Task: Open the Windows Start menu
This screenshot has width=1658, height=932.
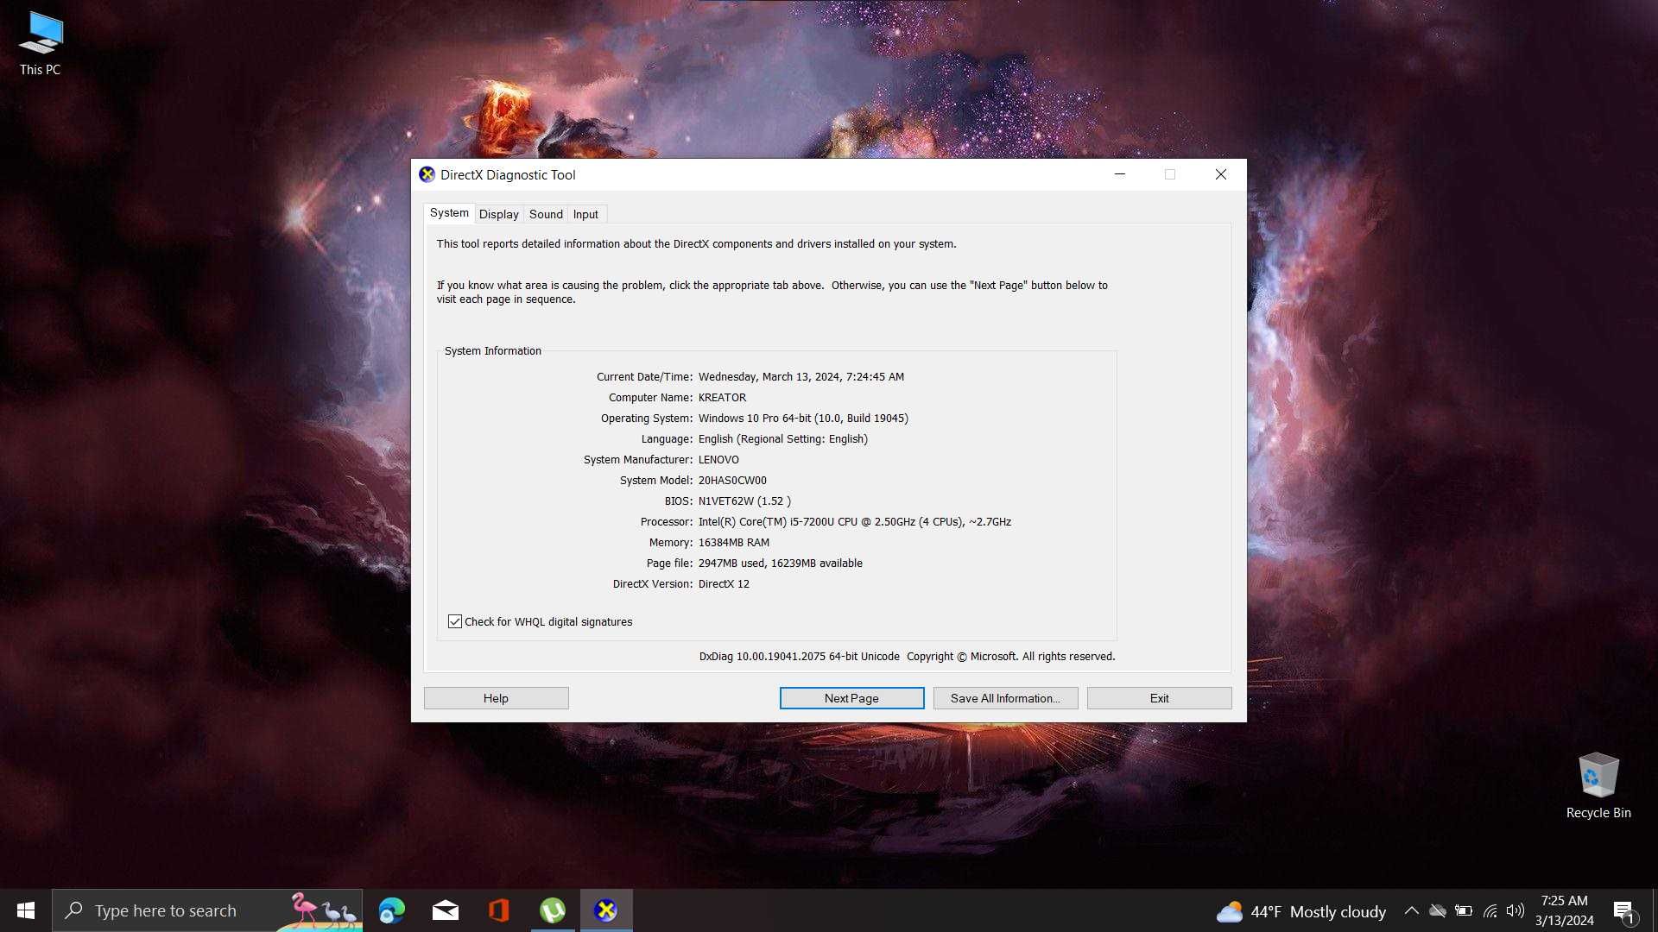Action: click(x=26, y=910)
